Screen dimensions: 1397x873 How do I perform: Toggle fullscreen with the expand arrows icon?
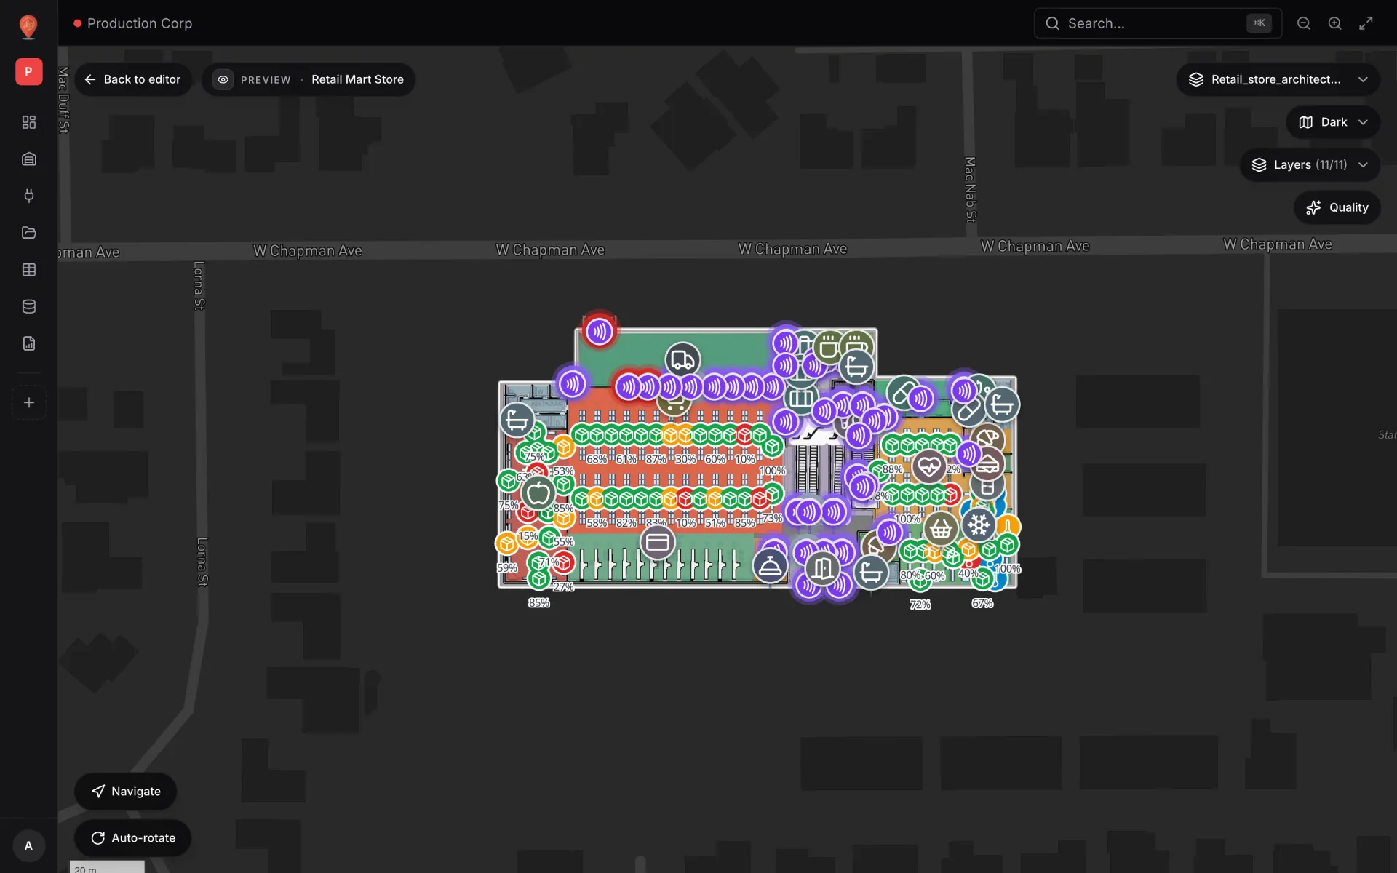point(1366,23)
